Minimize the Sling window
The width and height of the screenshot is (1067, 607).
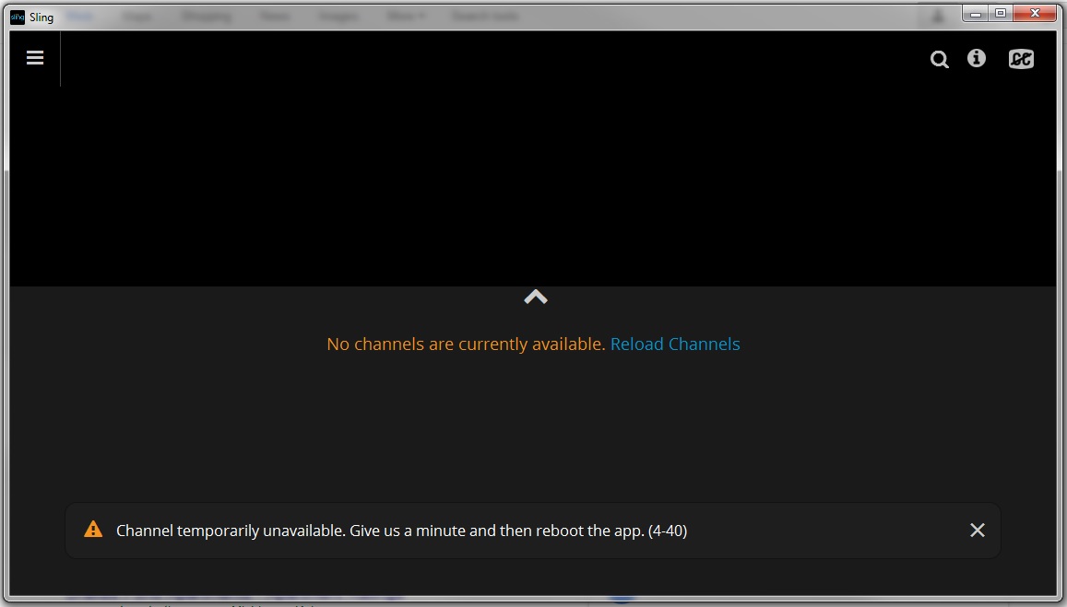(x=976, y=14)
